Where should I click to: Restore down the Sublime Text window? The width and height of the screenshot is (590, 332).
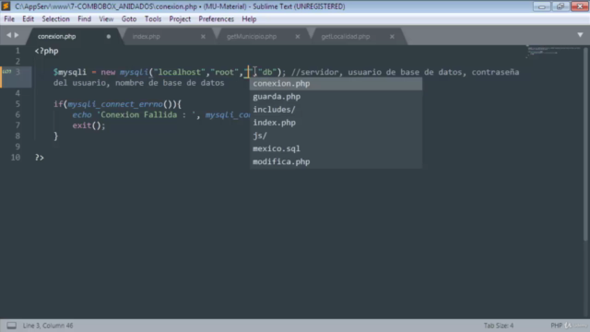click(x=560, y=6)
